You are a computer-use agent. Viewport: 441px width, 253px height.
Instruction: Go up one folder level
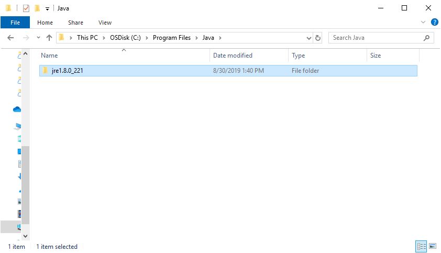click(x=49, y=38)
